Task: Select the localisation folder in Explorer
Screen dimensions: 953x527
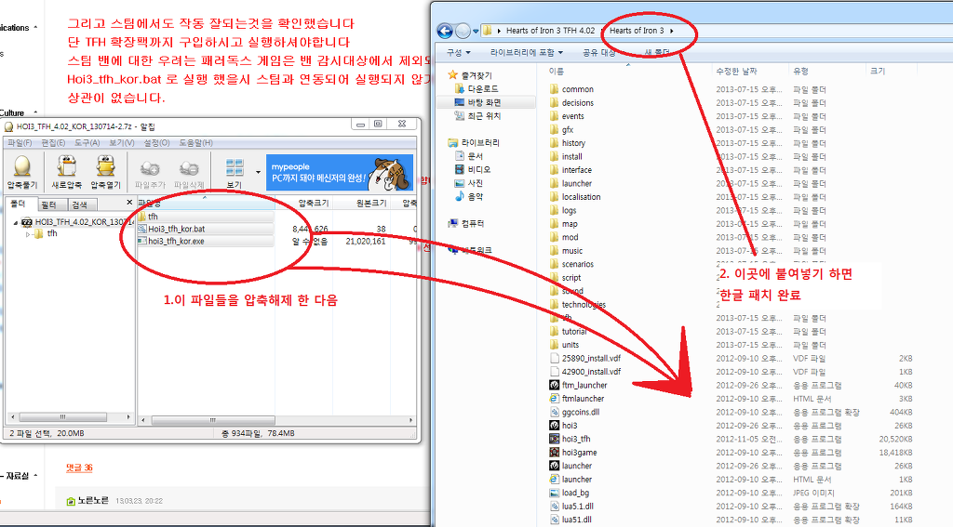Action: (x=575, y=197)
